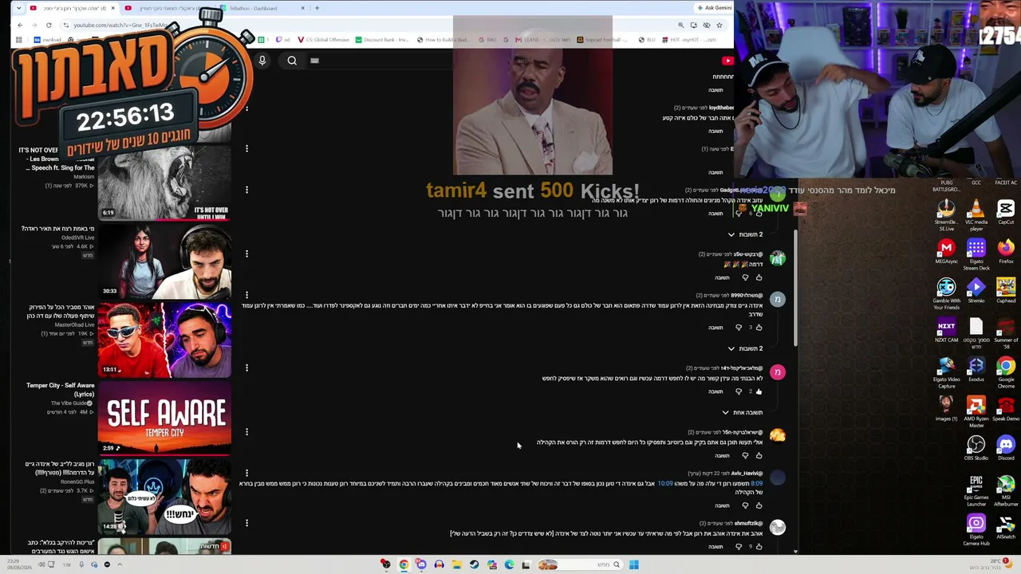The image size is (1021, 574).
Task: Select the Stremio desktop shortcut
Action: (x=976, y=292)
